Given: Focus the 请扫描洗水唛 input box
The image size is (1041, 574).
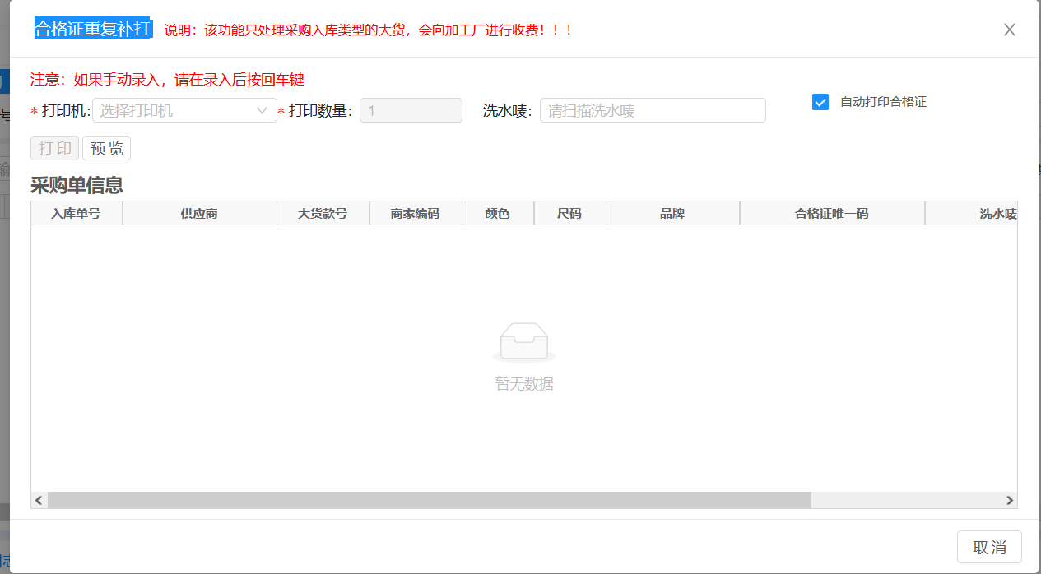Looking at the screenshot, I should coord(652,110).
